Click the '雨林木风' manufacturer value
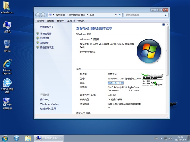This screenshot has height=142, width=190. point(112,74)
